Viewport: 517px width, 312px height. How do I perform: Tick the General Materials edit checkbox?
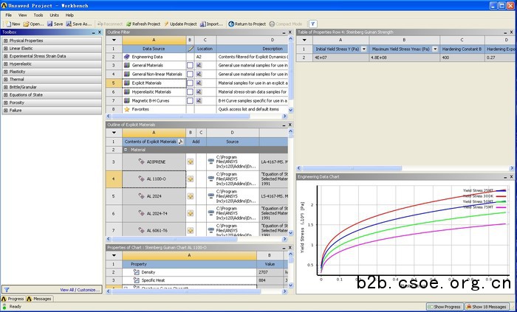coord(190,66)
